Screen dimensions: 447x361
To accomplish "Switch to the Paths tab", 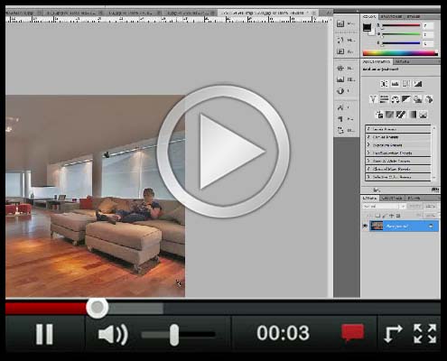I will (x=414, y=199).
